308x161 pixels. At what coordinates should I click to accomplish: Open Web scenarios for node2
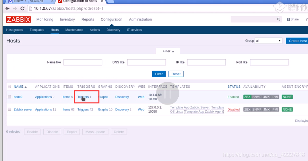click(141, 97)
